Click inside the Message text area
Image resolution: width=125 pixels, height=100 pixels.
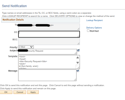click(47, 75)
